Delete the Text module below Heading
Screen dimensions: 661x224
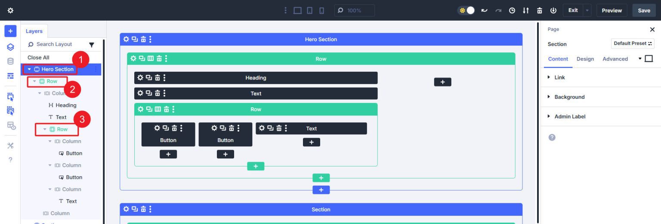click(x=158, y=93)
